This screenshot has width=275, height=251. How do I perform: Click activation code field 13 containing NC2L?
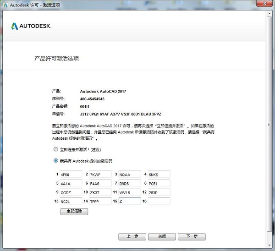[x=71, y=201]
